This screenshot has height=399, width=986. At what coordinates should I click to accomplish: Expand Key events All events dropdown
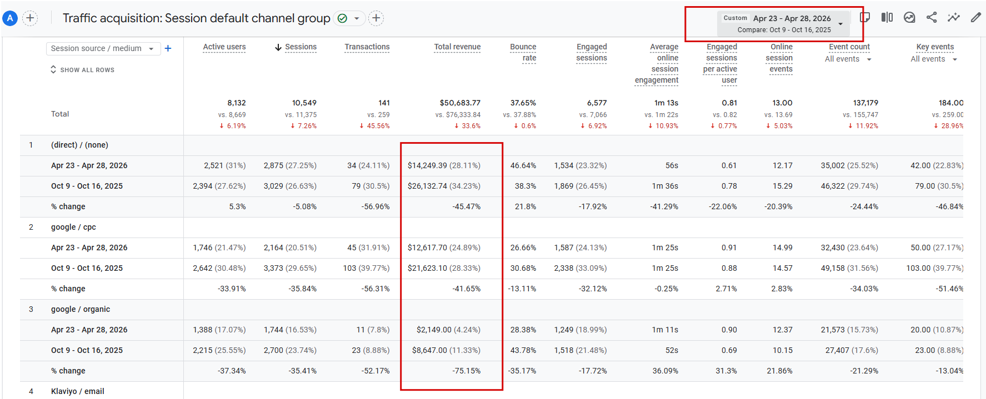click(934, 59)
